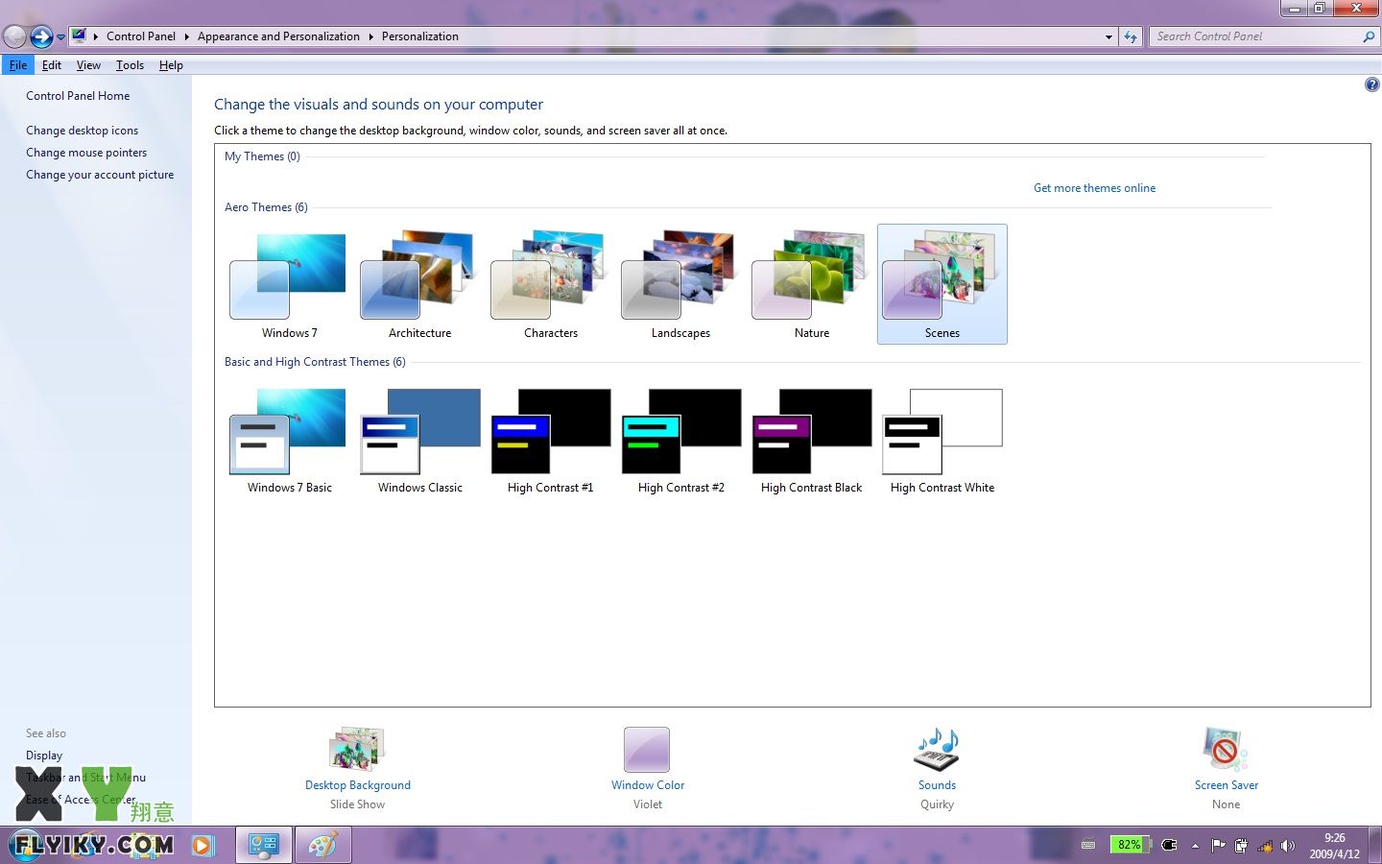This screenshot has height=864, width=1382.
Task: Click the Personalization breadcrumb
Action: point(420,36)
